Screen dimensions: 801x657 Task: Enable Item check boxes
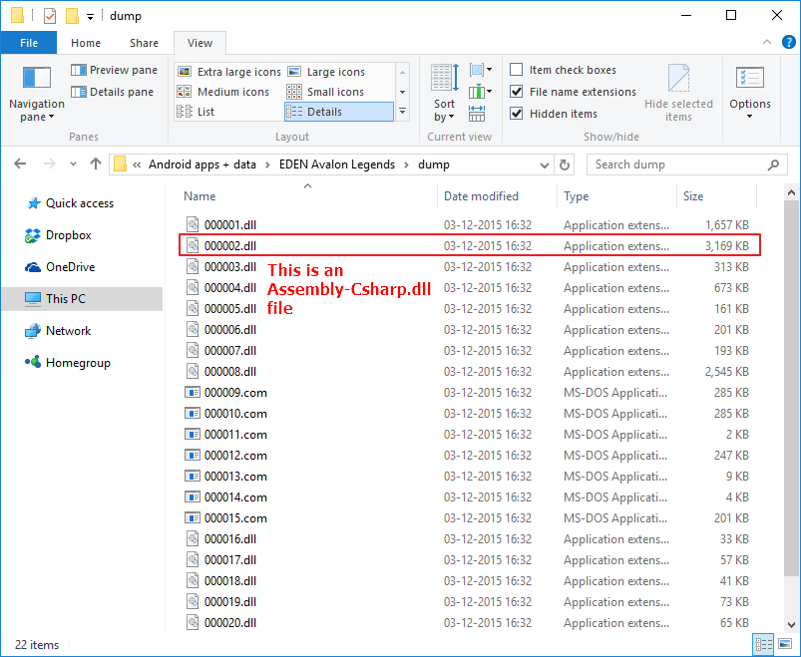pos(517,70)
